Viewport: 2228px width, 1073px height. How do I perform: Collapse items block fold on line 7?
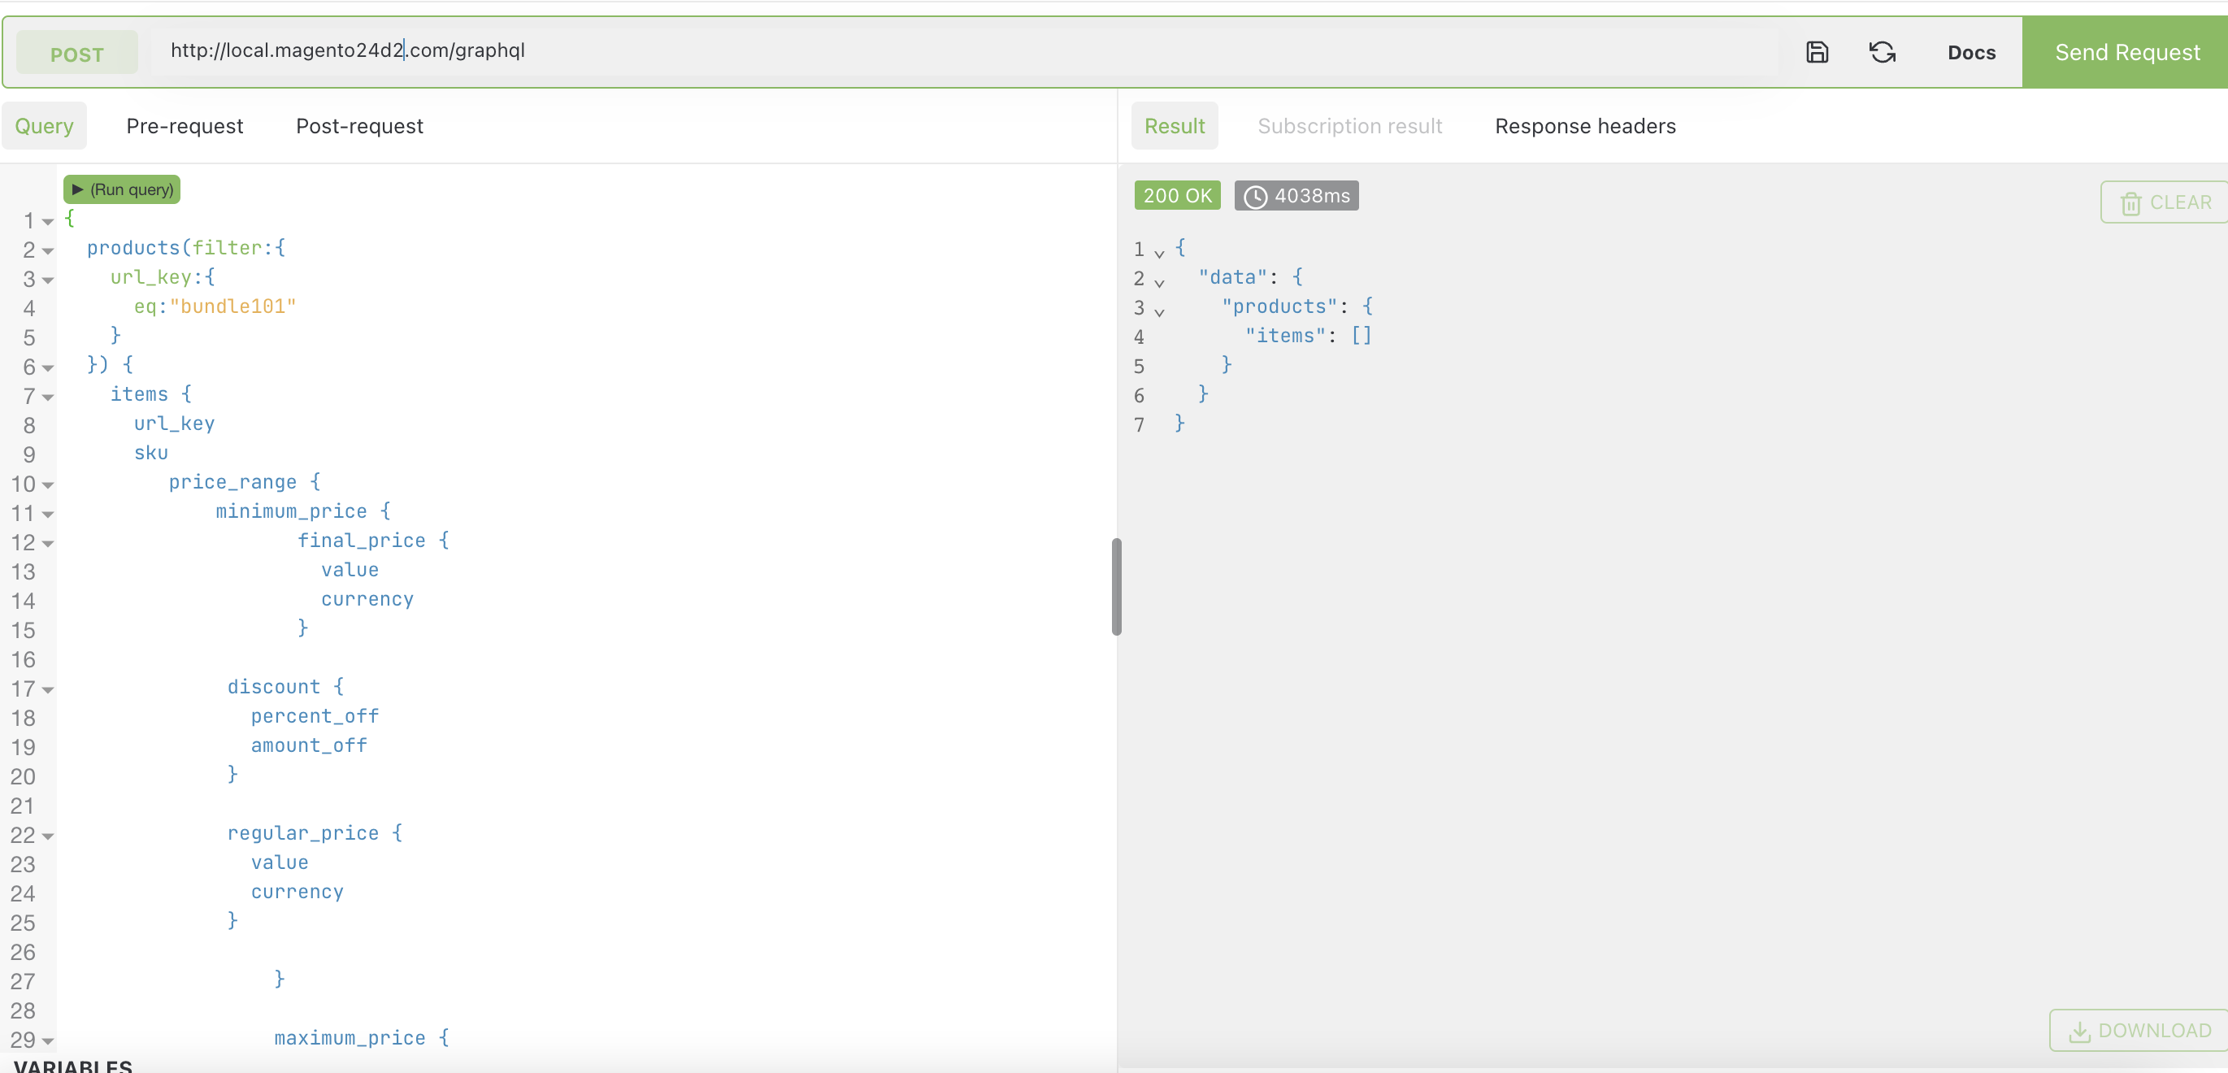coord(49,397)
